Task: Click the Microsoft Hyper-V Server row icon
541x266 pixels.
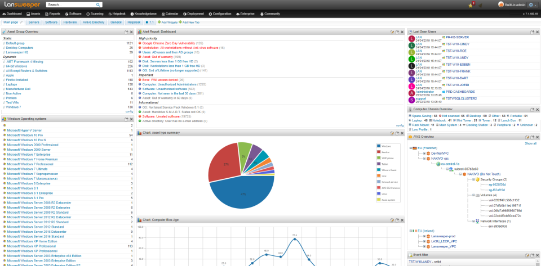Action: [x=5, y=130]
